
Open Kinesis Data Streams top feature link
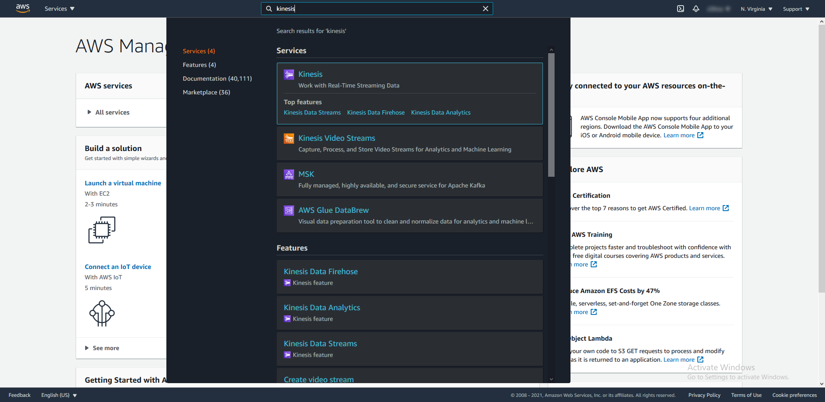coord(312,112)
